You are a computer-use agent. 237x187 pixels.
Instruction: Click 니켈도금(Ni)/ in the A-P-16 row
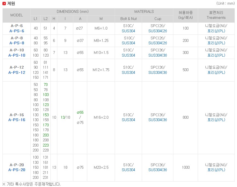pos(216,115)
